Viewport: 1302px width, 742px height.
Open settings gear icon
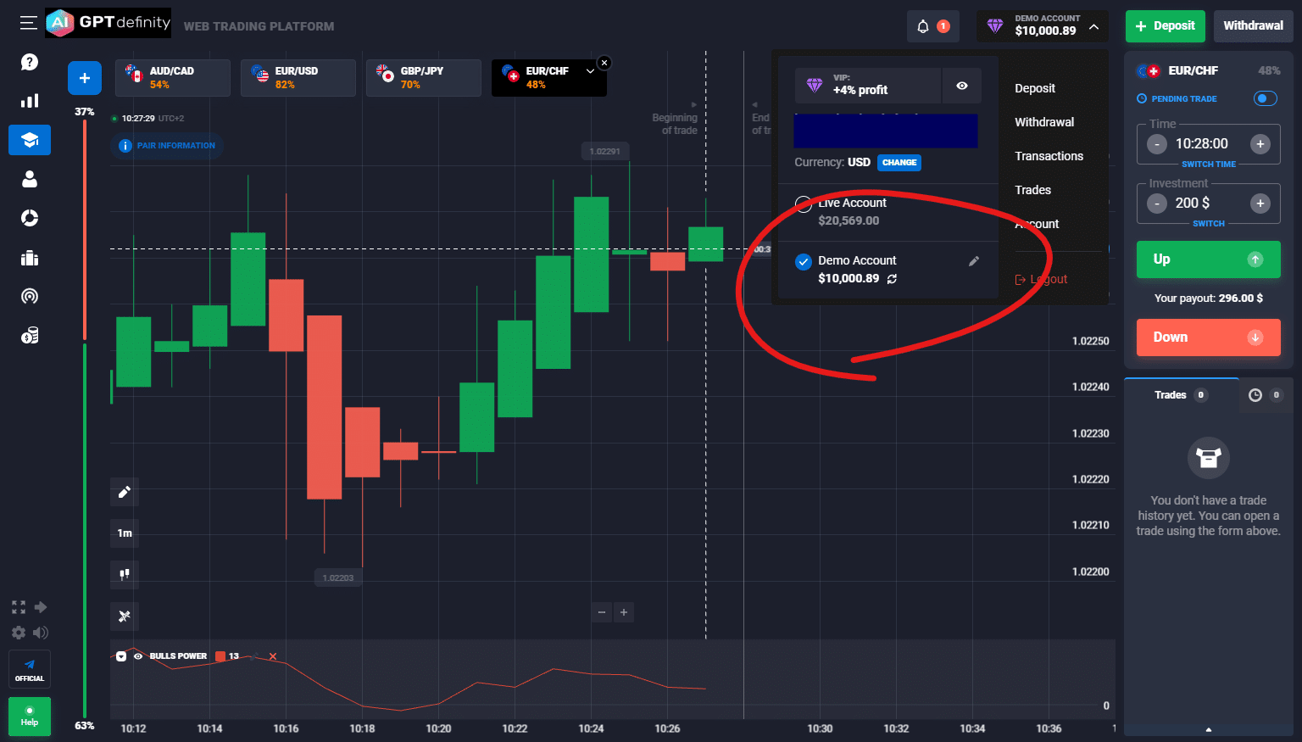coord(19,633)
